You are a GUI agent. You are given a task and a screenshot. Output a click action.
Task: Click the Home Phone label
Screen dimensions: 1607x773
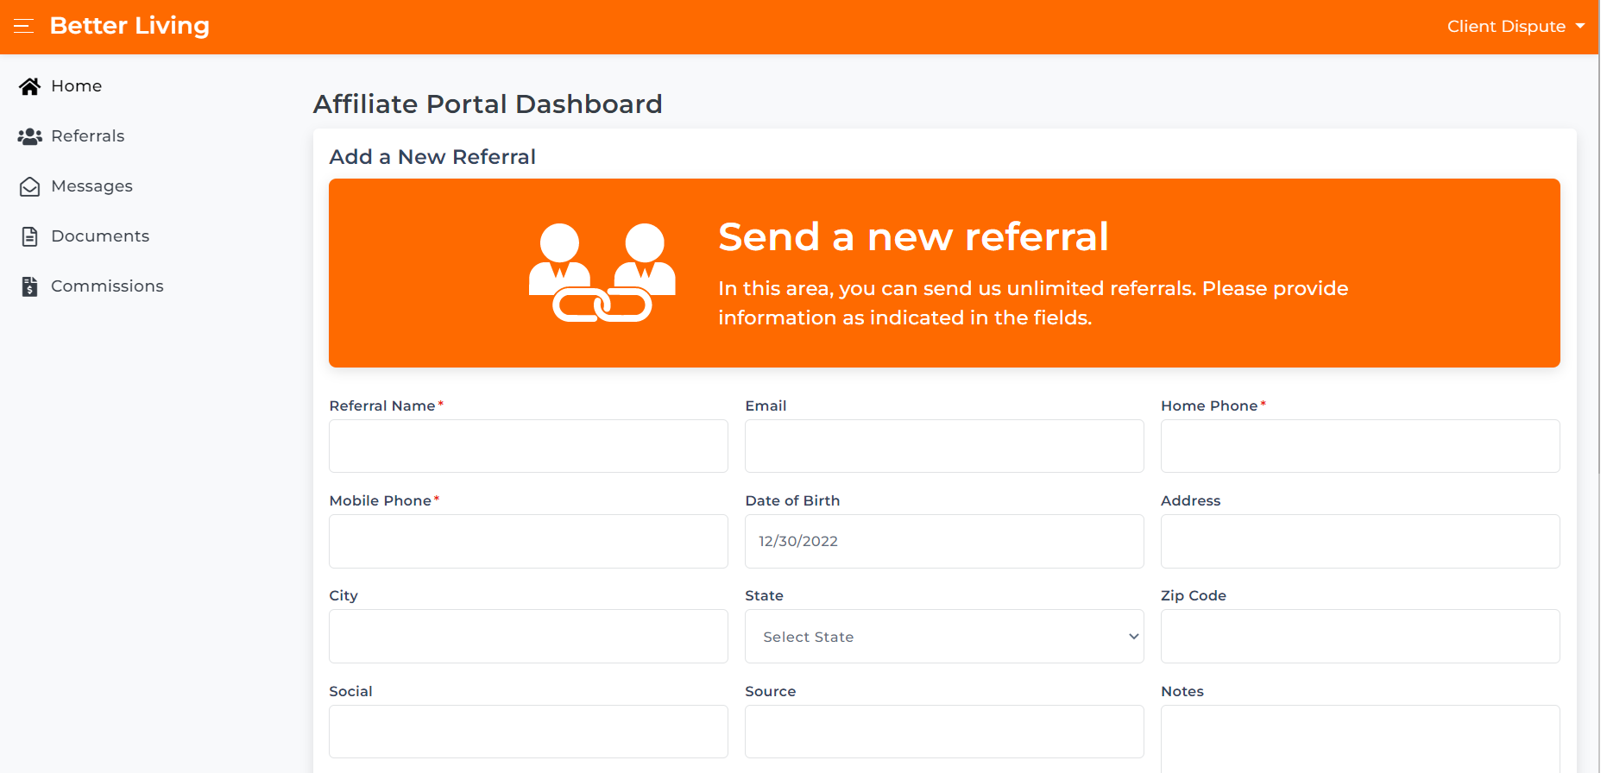coord(1209,405)
